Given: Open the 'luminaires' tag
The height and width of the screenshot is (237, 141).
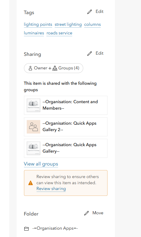Looking at the screenshot, I should coord(34,33).
